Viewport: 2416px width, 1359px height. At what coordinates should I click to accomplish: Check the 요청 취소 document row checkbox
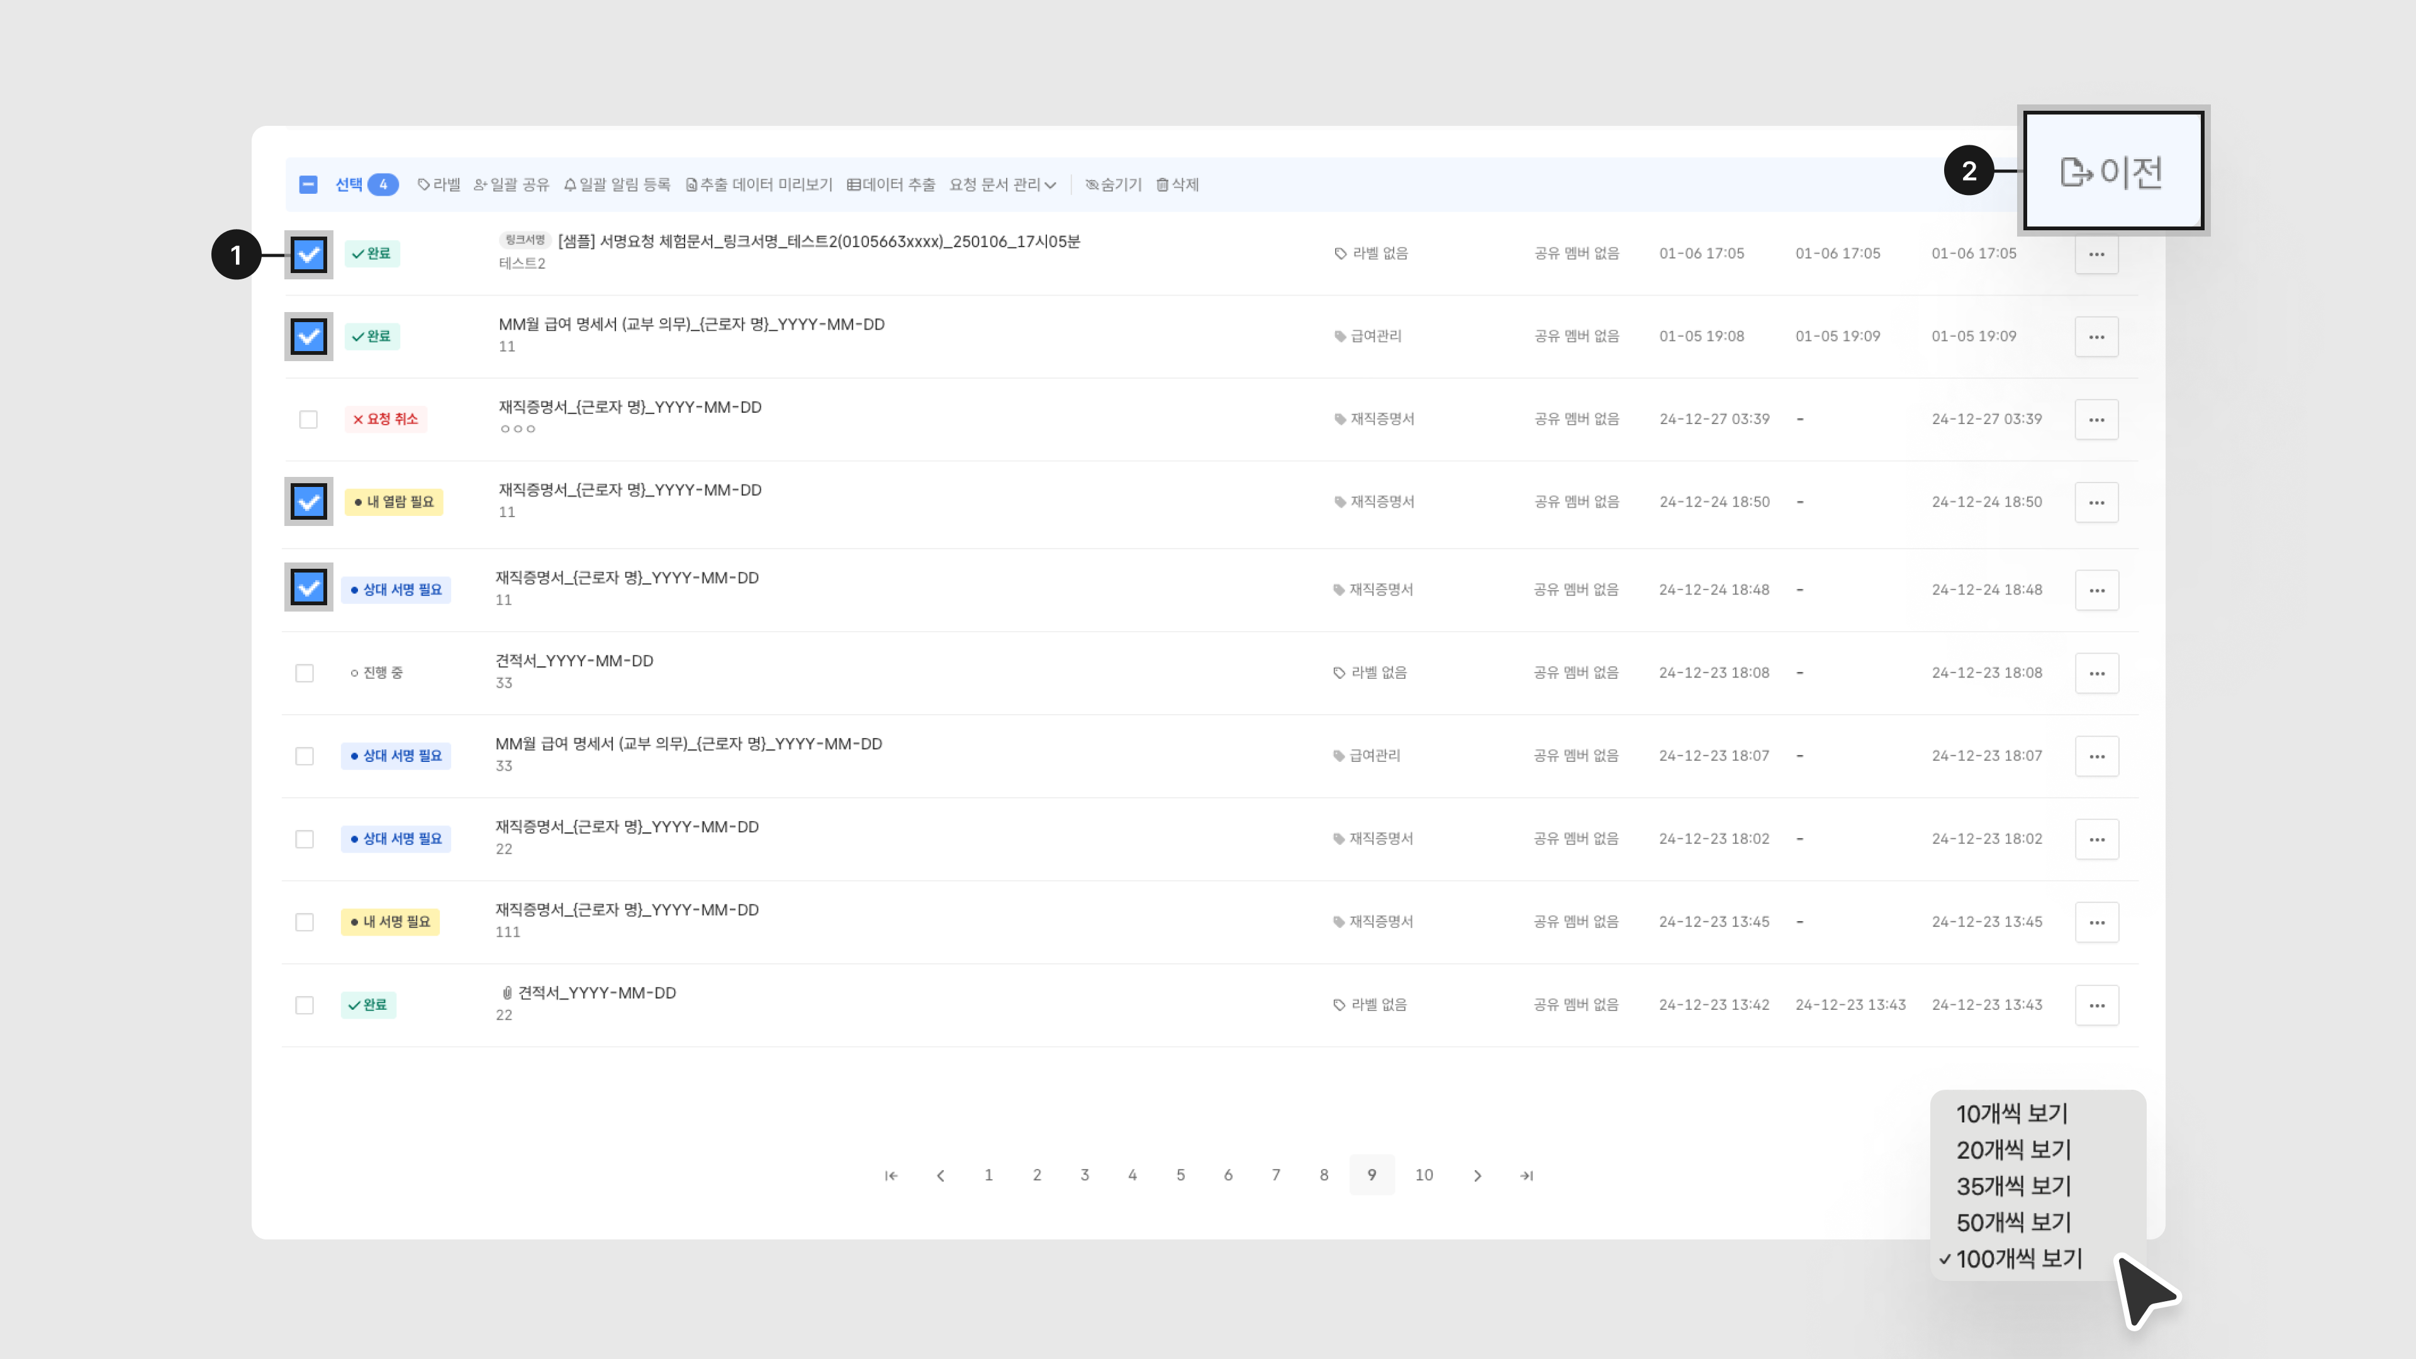pos(308,419)
